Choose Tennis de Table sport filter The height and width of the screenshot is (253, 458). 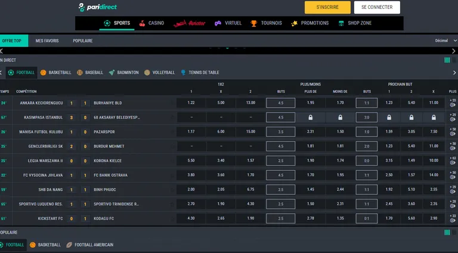point(200,73)
